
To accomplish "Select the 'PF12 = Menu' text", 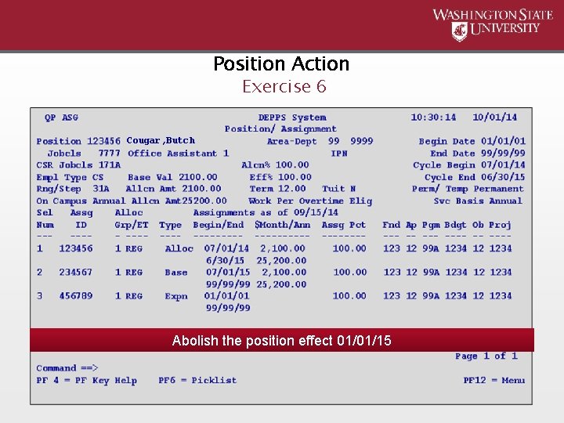I will pos(493,380).
